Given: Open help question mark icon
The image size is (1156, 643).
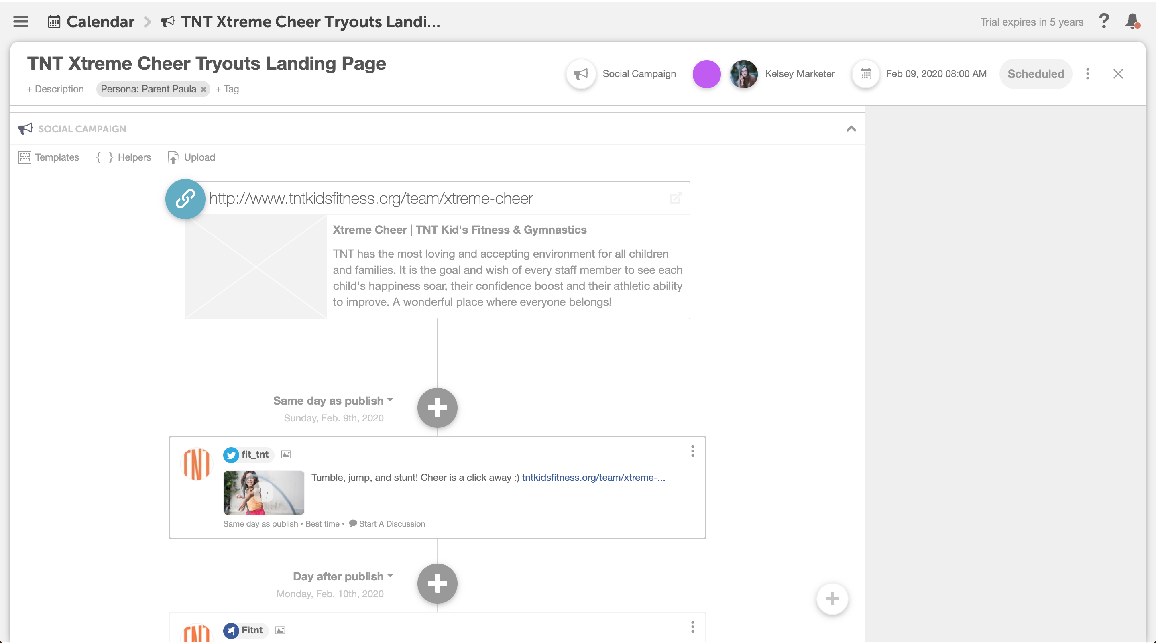Looking at the screenshot, I should tap(1104, 21).
